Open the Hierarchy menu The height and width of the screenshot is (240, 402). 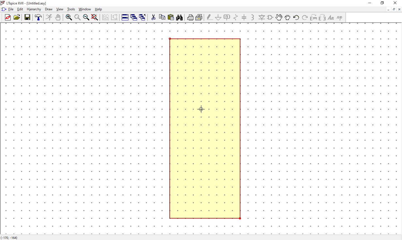pos(34,9)
